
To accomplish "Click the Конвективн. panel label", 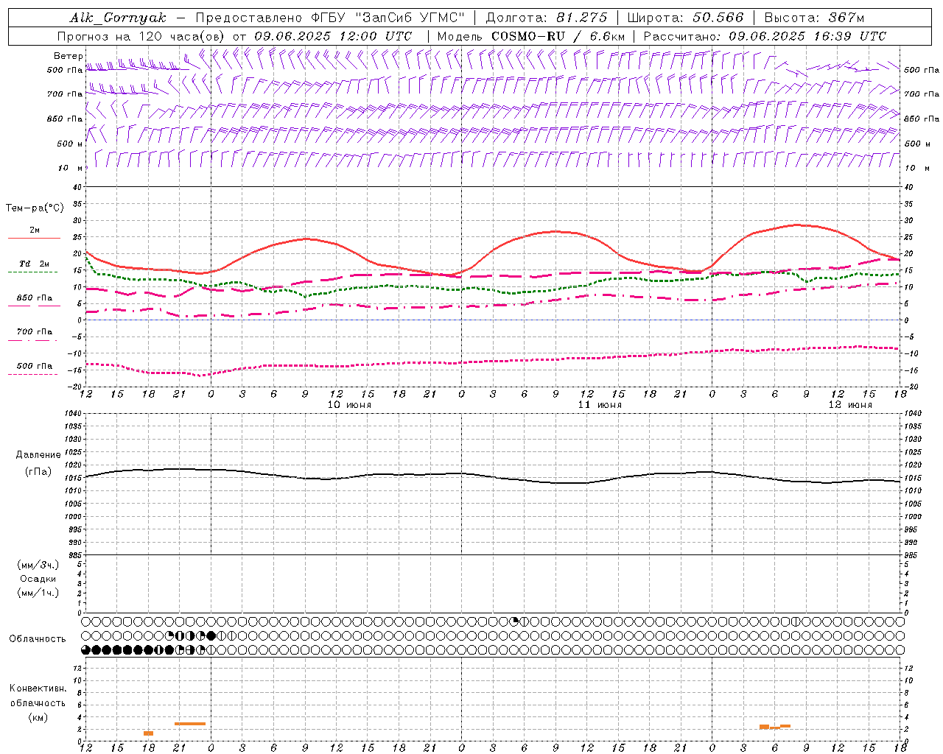I will point(38,688).
